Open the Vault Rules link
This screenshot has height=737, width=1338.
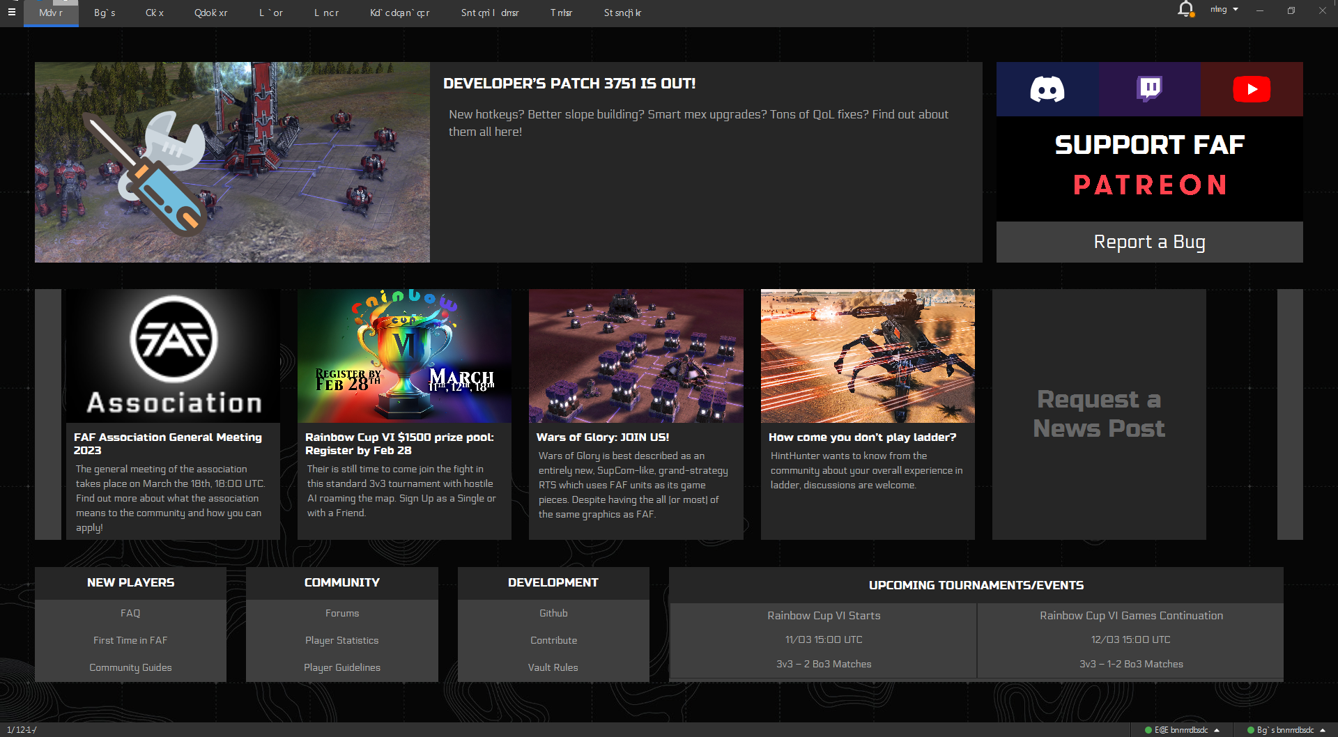point(553,667)
